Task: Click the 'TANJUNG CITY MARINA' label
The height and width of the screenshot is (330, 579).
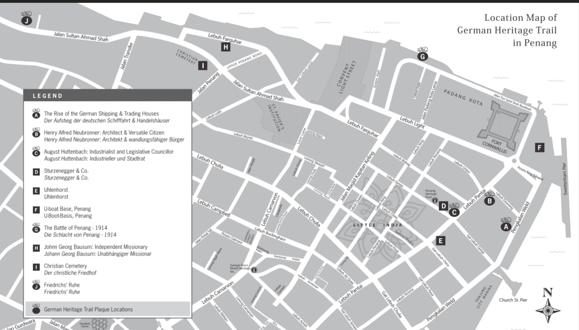Action: [483, 296]
